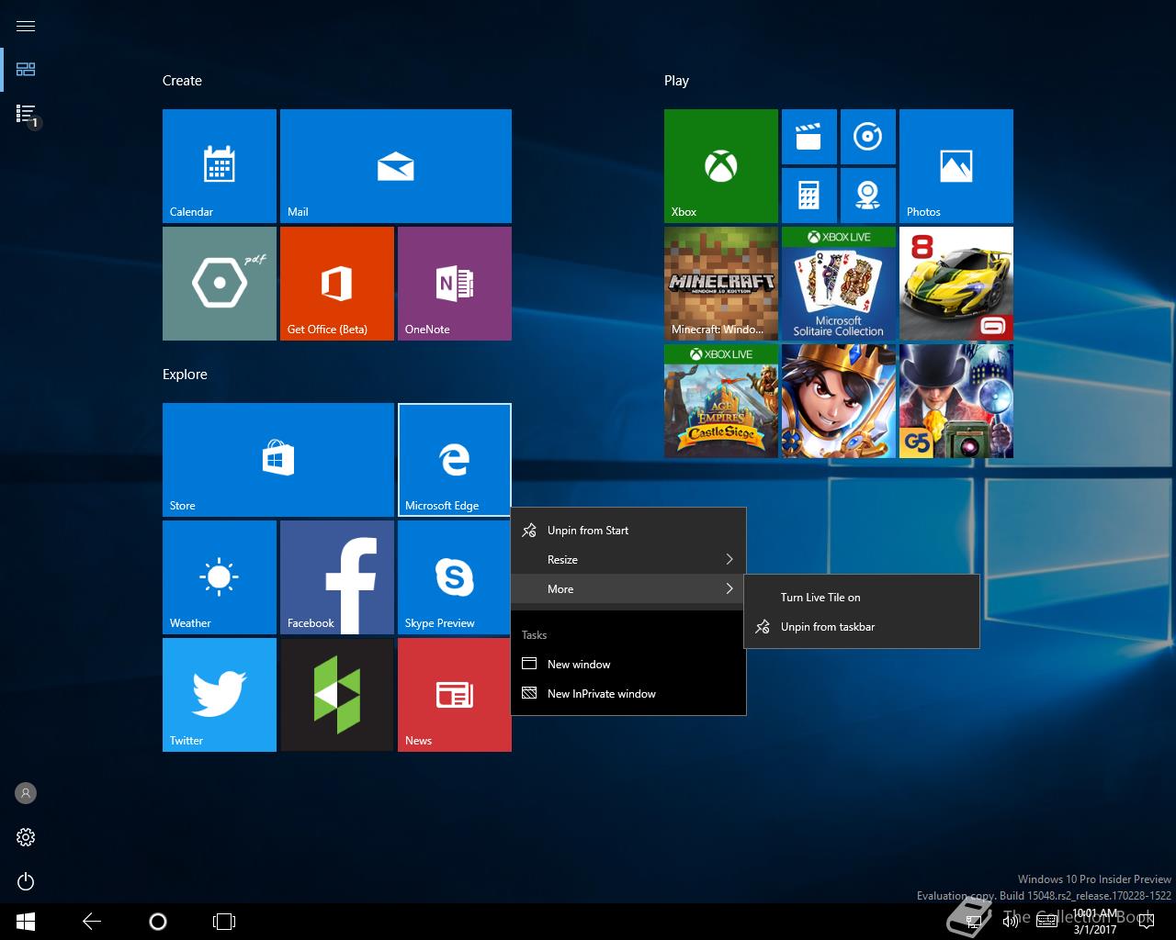Select the Microsoft Edge tile

(455, 460)
